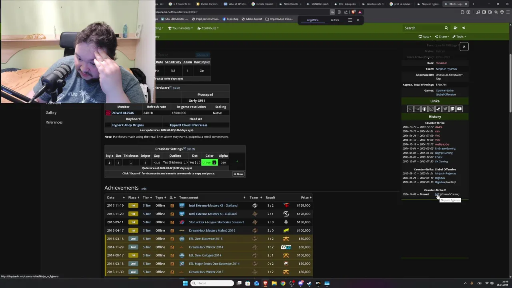Open the YouTube link icon in Links

(x=459, y=109)
